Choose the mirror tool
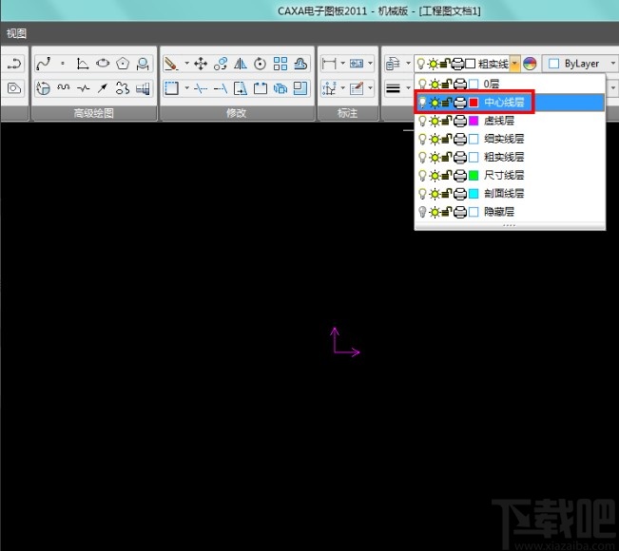The image size is (619, 551). (x=241, y=64)
